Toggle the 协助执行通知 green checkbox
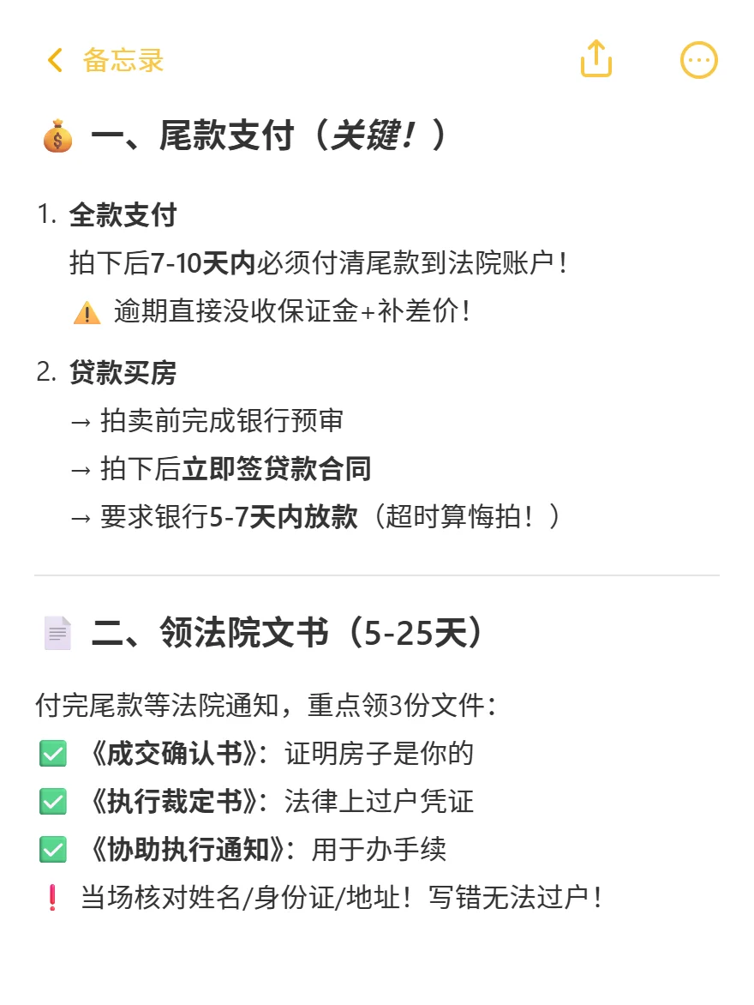 pyautogui.click(x=53, y=849)
